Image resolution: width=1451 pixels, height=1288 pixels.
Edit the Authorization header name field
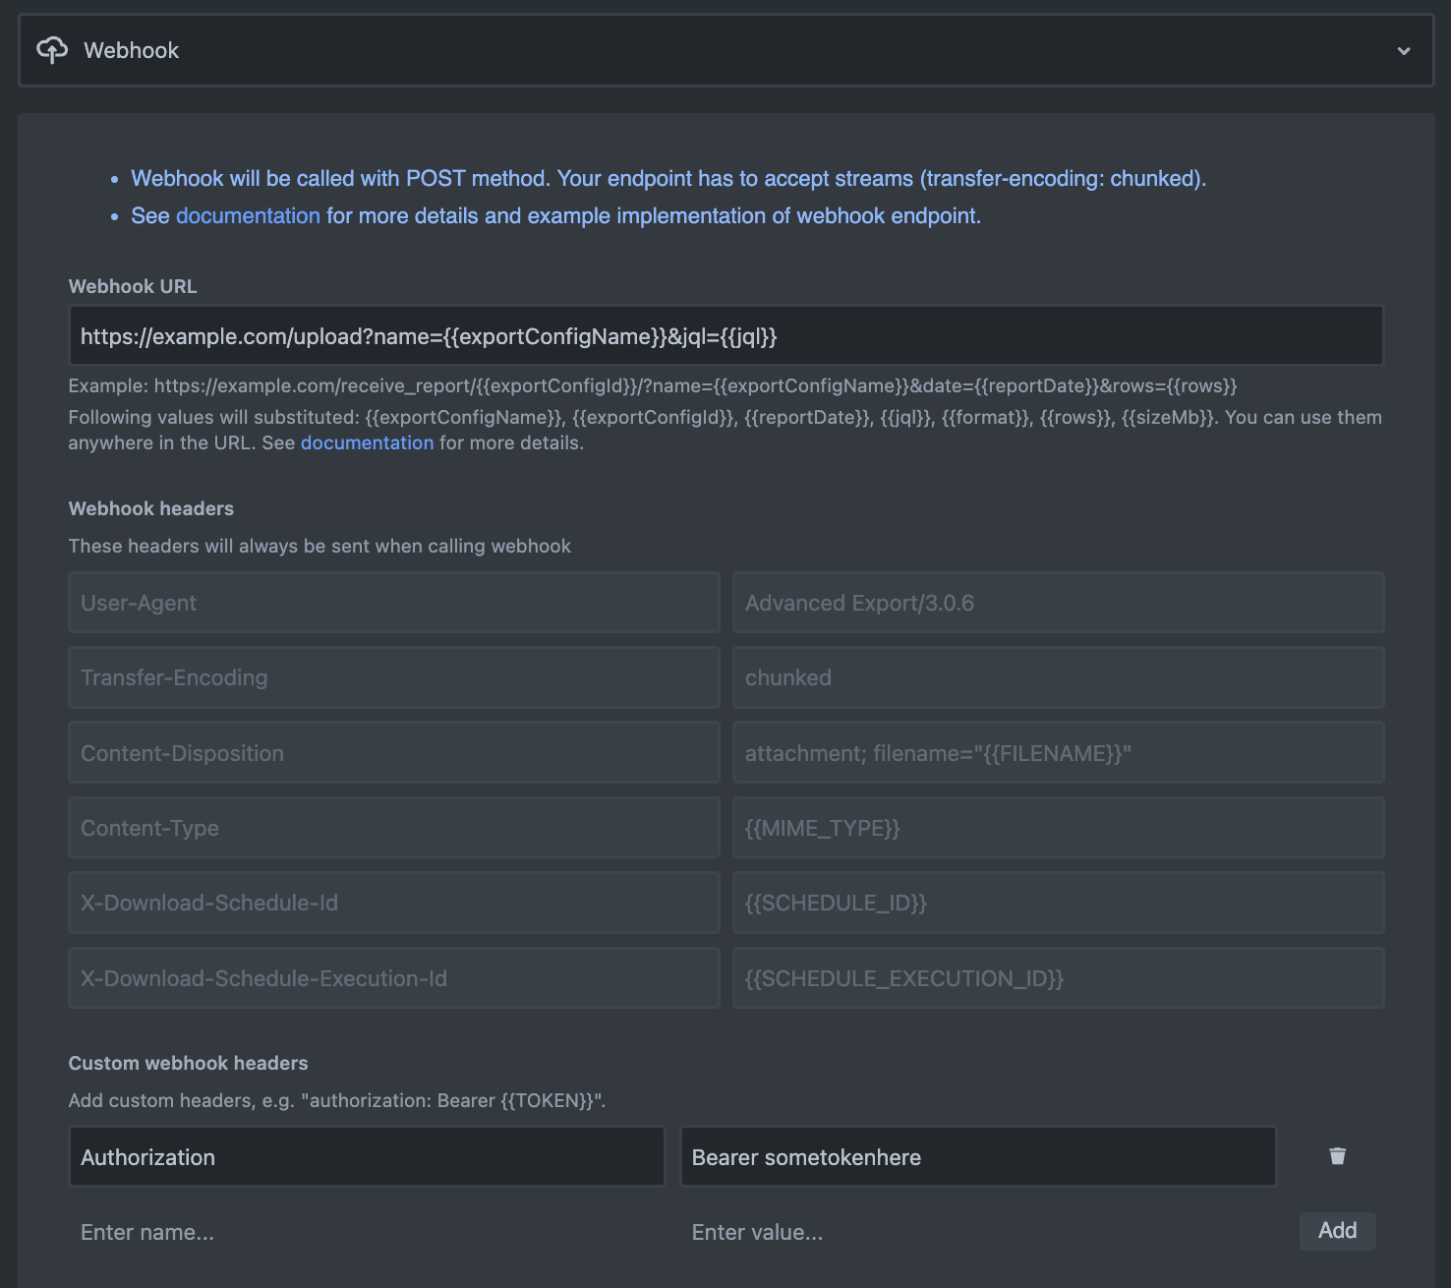point(367,1157)
